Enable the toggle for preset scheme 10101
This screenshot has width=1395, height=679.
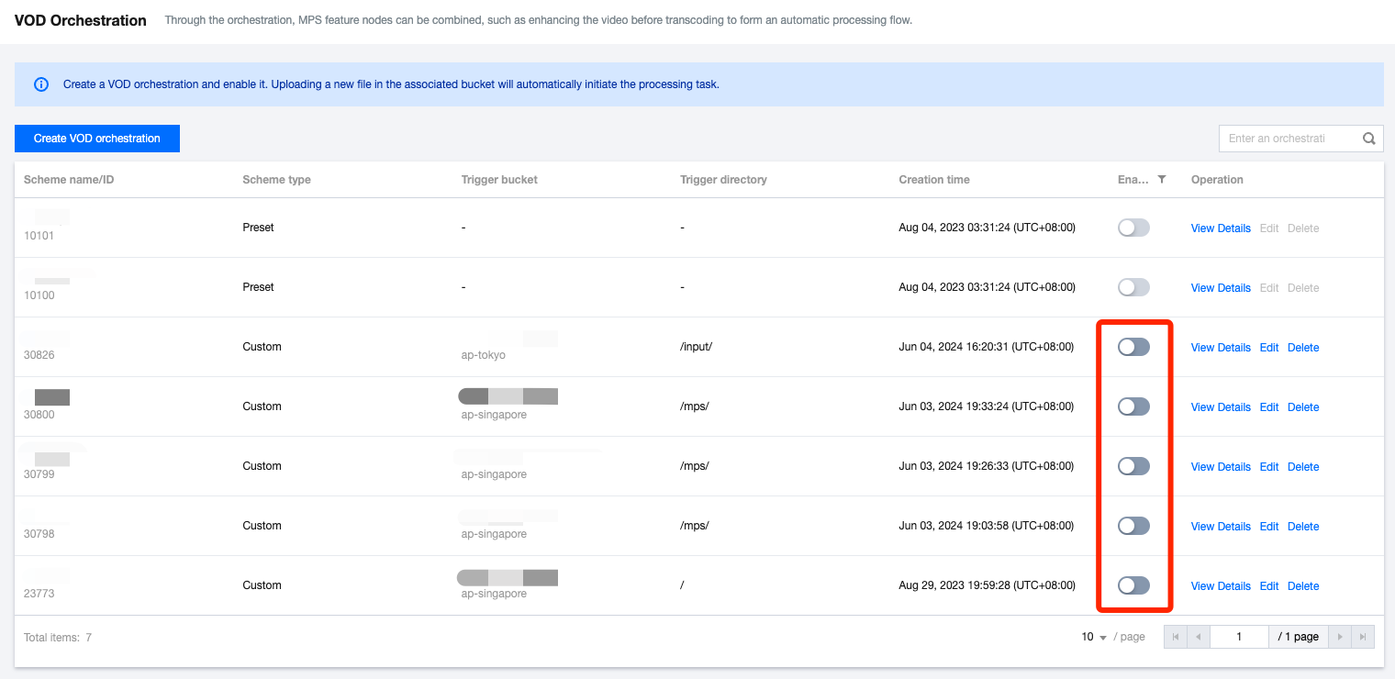tap(1133, 227)
